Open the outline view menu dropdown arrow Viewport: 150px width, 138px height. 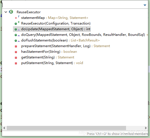(x=145, y=5)
